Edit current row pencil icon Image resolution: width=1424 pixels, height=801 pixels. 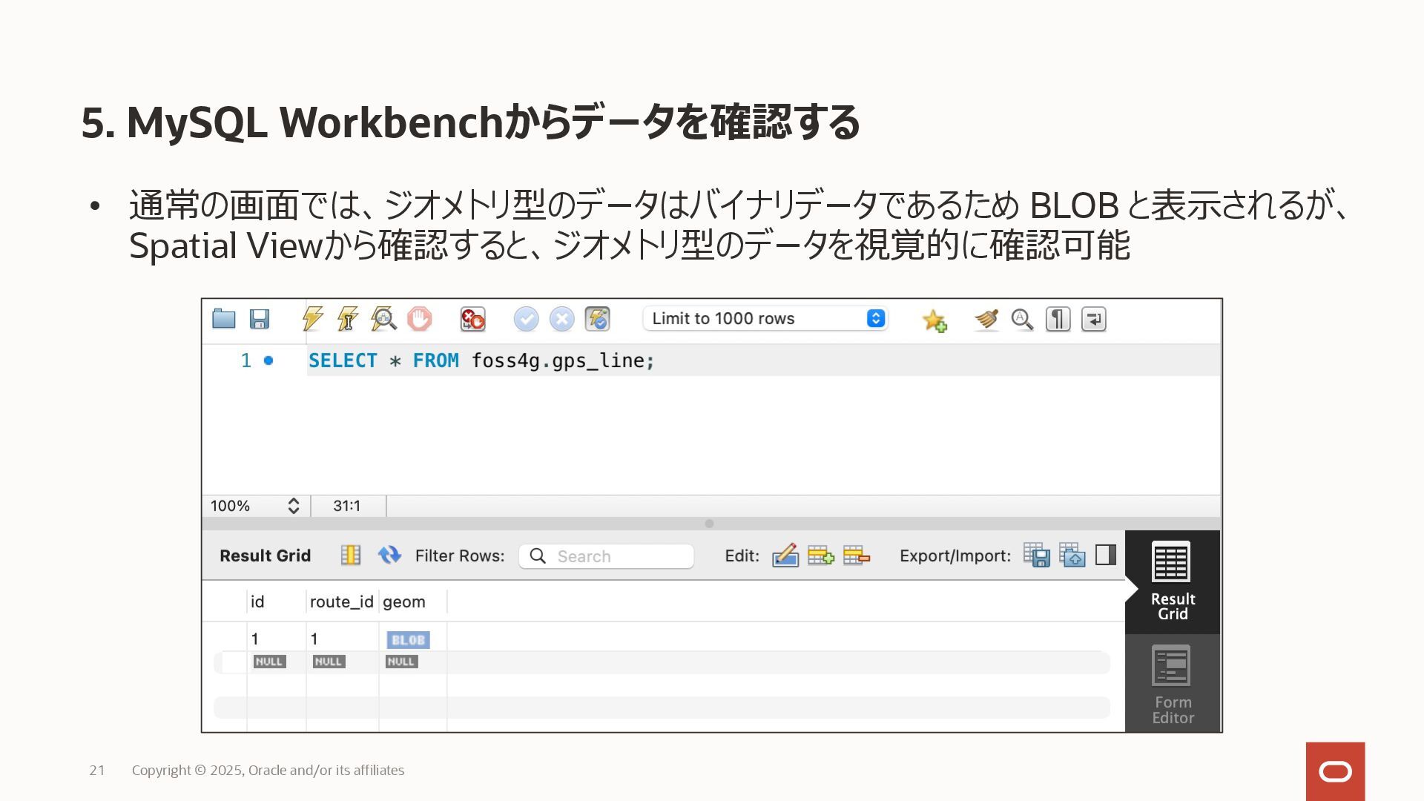785,556
